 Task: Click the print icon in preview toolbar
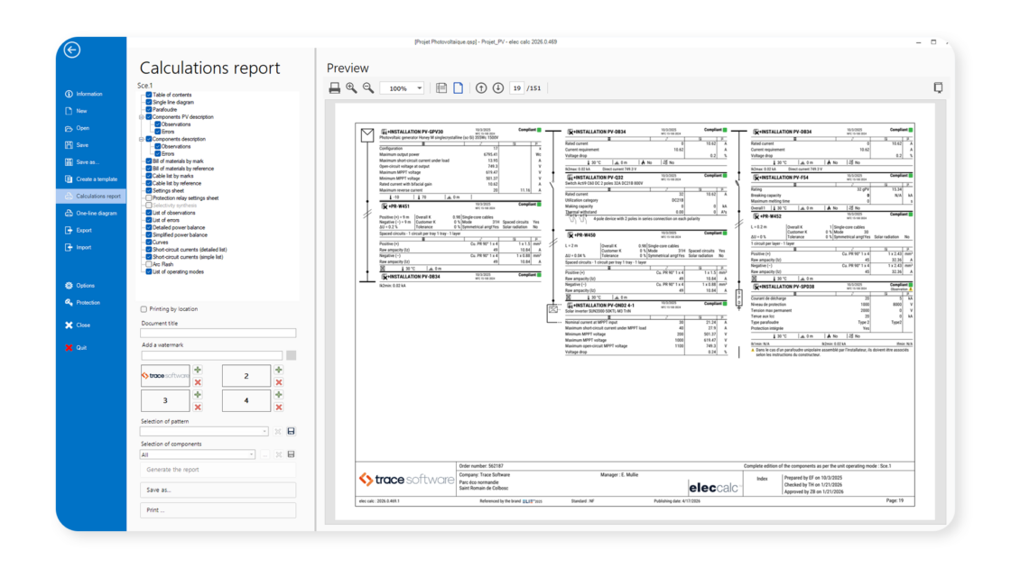point(335,88)
